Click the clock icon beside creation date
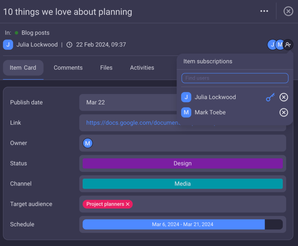Image resolution: width=298 pixels, height=246 pixels. tap(69, 45)
